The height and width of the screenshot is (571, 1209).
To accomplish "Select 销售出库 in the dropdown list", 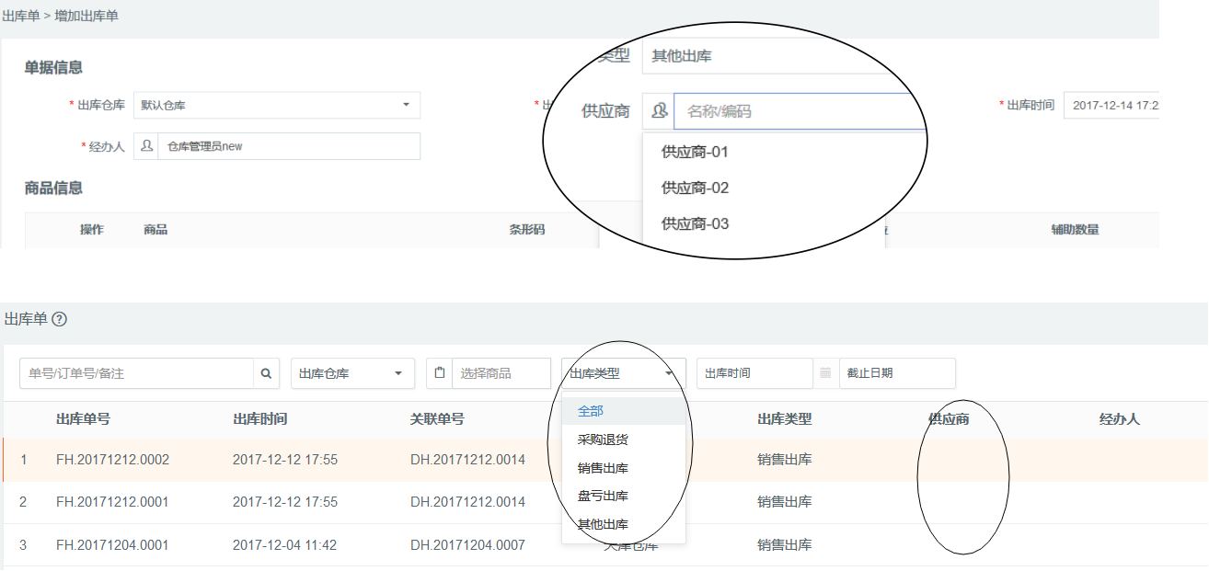I will click(x=624, y=468).
